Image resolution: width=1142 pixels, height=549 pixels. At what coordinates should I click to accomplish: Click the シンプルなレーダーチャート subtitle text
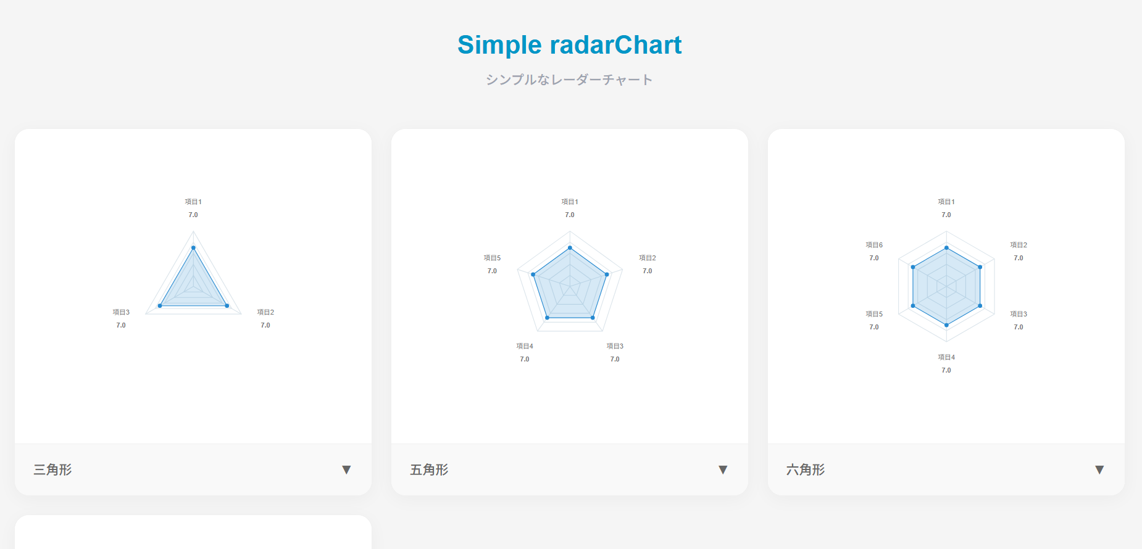tap(569, 79)
